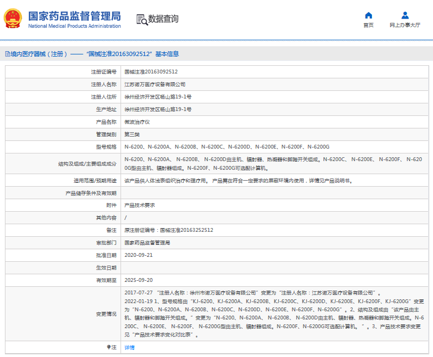The height and width of the screenshot is (357, 433).
Task: Click 国家药品监督管理局 site title
Action: click(x=74, y=16)
